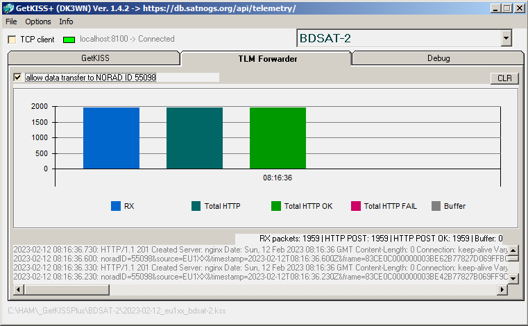Click the blue RX legend swatch
The height and width of the screenshot is (326, 528).
pyautogui.click(x=115, y=206)
